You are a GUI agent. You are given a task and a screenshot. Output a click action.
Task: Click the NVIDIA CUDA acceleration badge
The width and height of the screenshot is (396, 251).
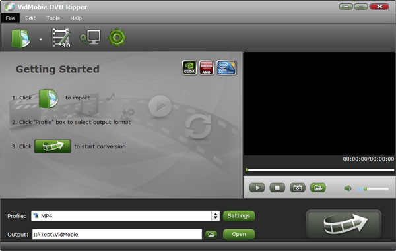point(189,68)
